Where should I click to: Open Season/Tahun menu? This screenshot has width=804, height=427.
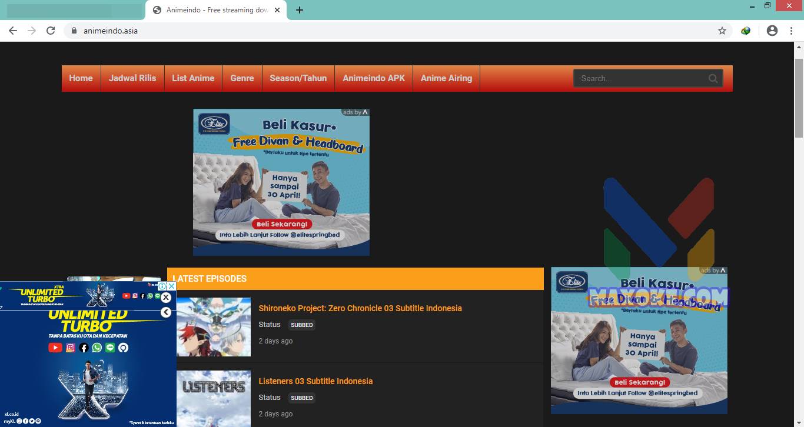pos(298,78)
